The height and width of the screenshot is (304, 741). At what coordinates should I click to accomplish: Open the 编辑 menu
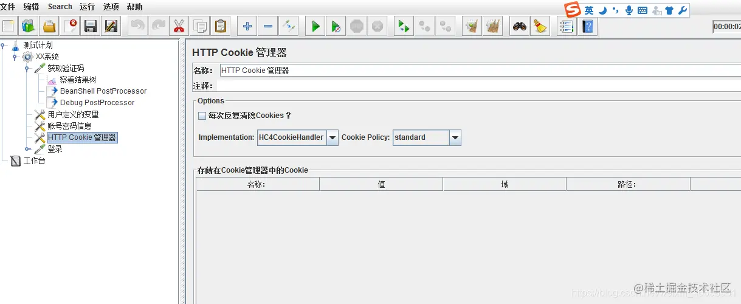click(31, 7)
